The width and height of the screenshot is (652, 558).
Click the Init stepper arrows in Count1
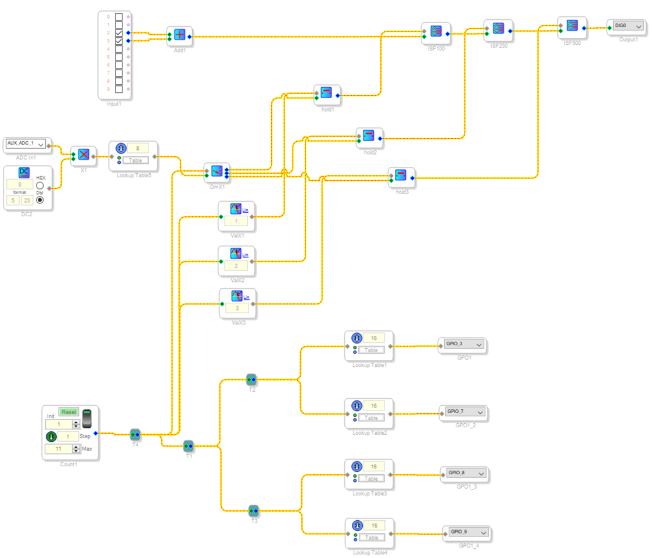[75, 424]
